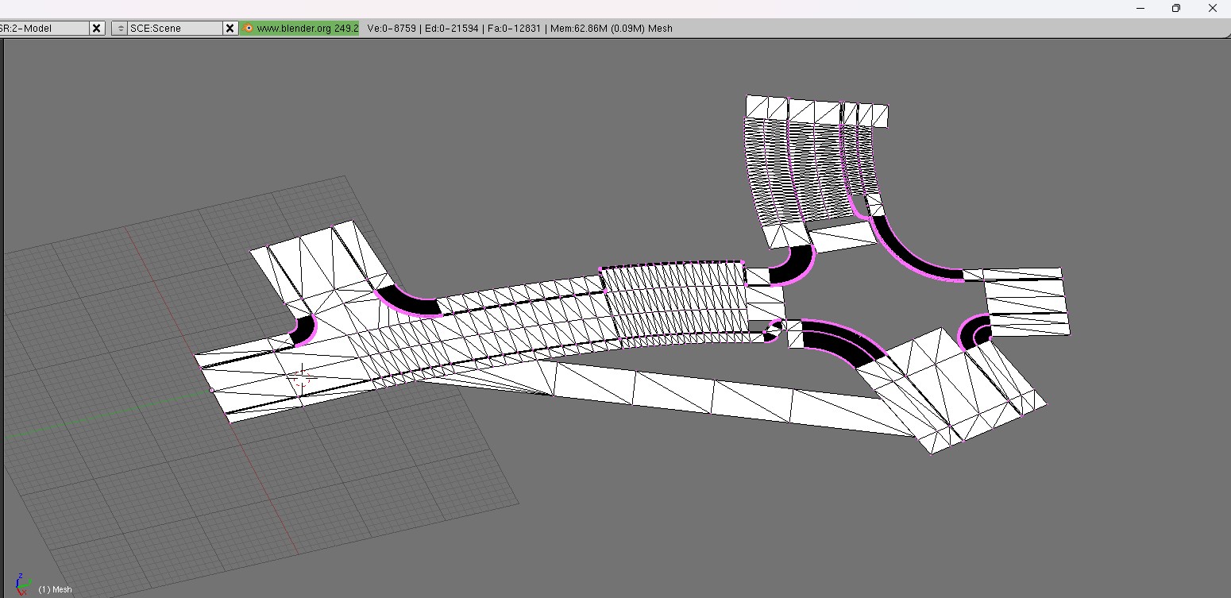This screenshot has width=1231, height=598.
Task: Close the Blender window
Action: tap(1212, 8)
